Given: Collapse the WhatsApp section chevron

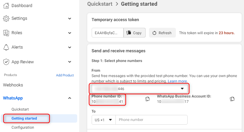Looking at the screenshot, I should pos(69,98).
